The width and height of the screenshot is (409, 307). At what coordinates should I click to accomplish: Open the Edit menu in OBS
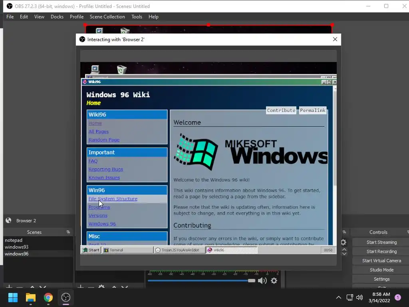coord(24,17)
